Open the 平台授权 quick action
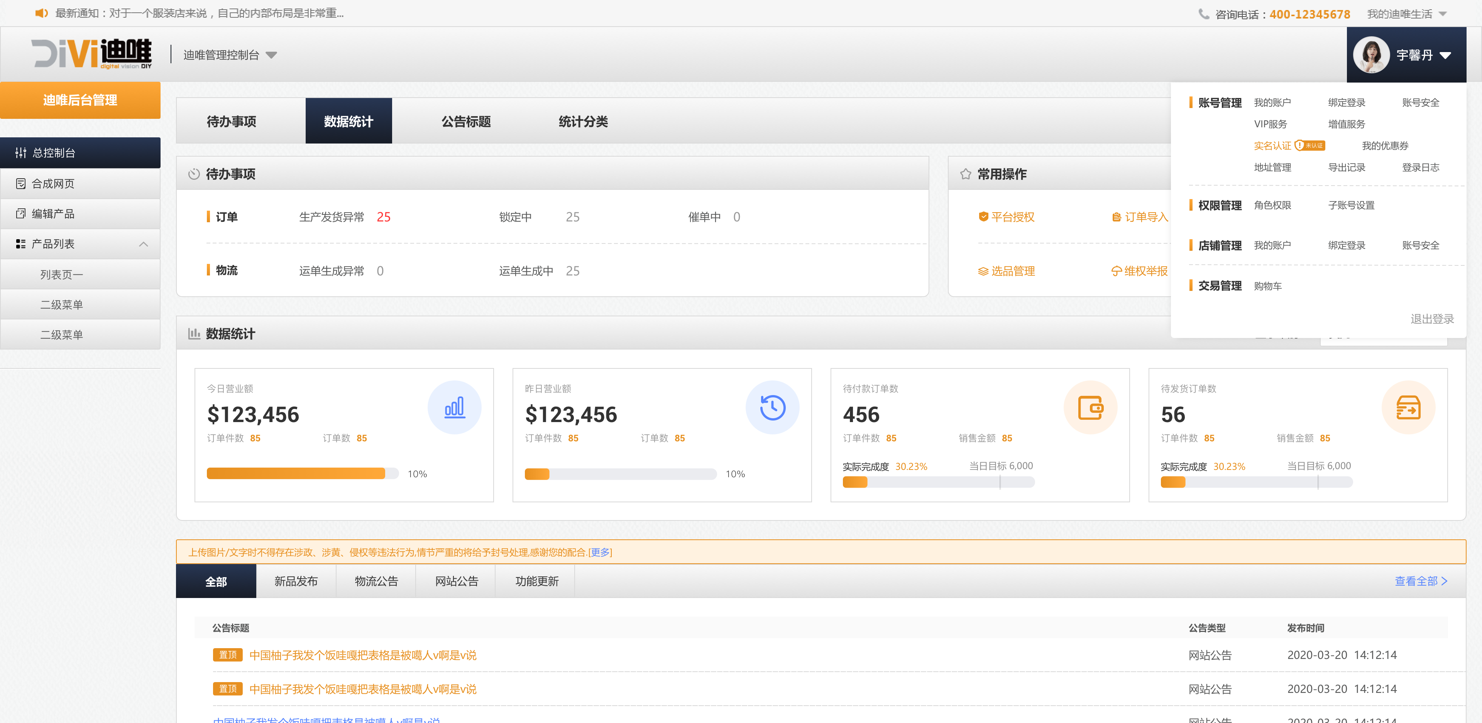The height and width of the screenshot is (723, 1482). pyautogui.click(x=1006, y=217)
